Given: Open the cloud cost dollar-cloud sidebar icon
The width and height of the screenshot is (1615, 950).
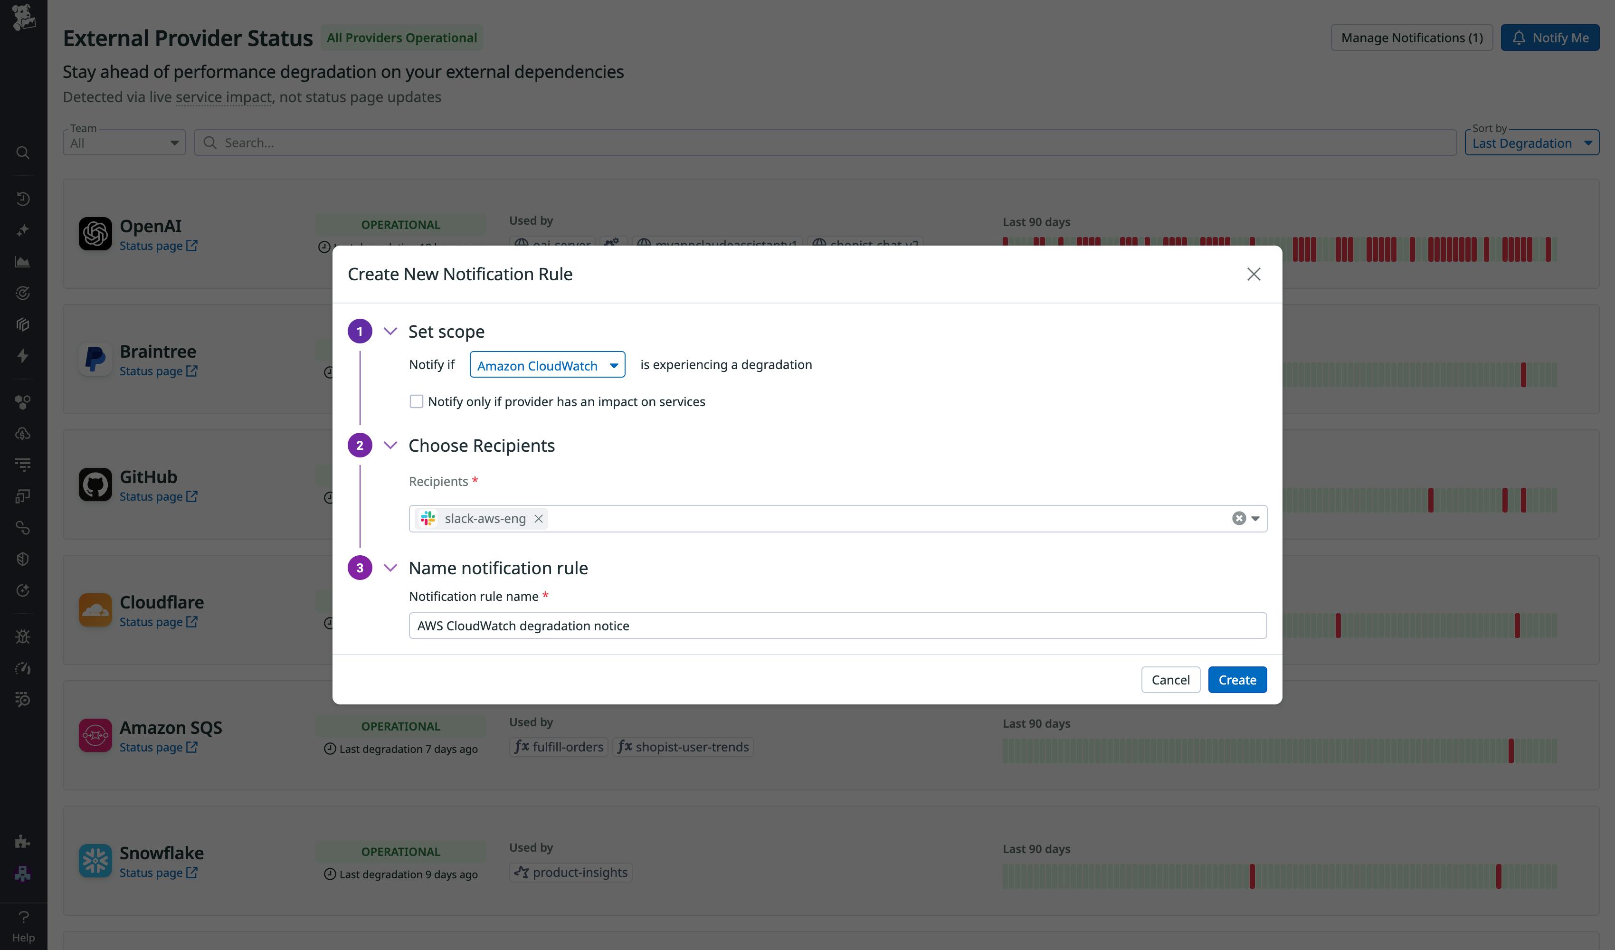Looking at the screenshot, I should tap(23, 433).
